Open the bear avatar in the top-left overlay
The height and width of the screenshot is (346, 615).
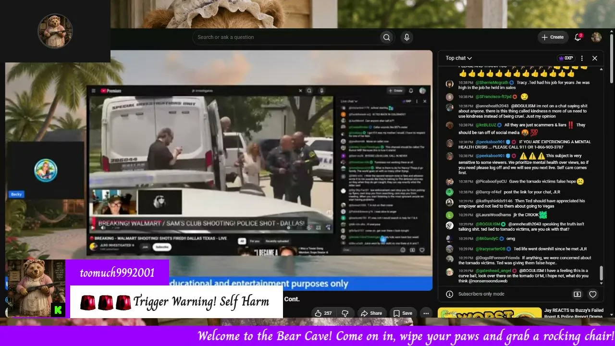click(55, 31)
